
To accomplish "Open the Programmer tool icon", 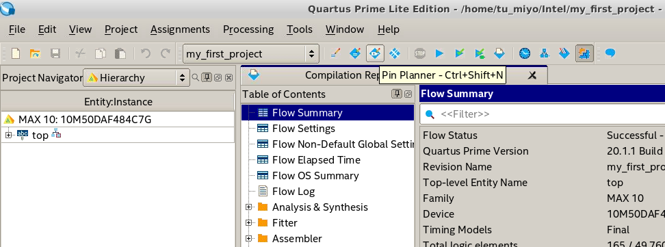I will [564, 53].
